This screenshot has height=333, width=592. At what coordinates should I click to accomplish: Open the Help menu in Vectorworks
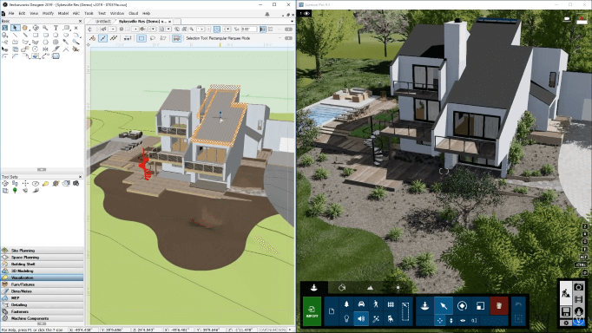(146, 13)
